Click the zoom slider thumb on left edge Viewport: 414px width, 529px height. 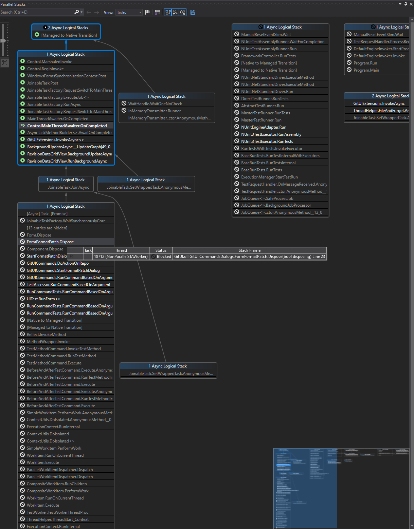(x=3, y=41)
